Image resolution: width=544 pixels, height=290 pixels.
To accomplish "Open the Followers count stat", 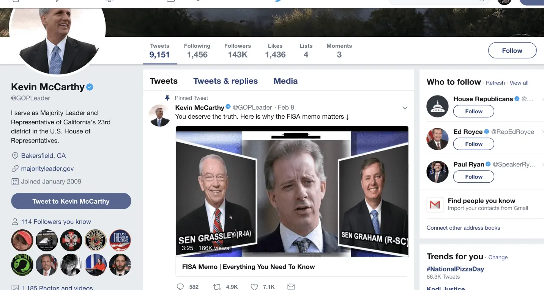I will tap(238, 51).
